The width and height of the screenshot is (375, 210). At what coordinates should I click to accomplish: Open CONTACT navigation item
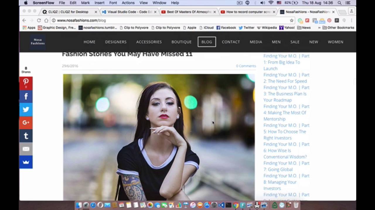pos(231,42)
